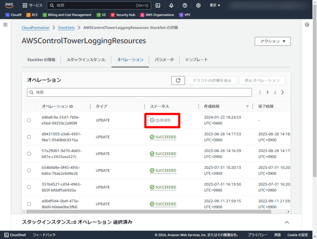Go to next page of operations
317x239 pixels.
283,92
